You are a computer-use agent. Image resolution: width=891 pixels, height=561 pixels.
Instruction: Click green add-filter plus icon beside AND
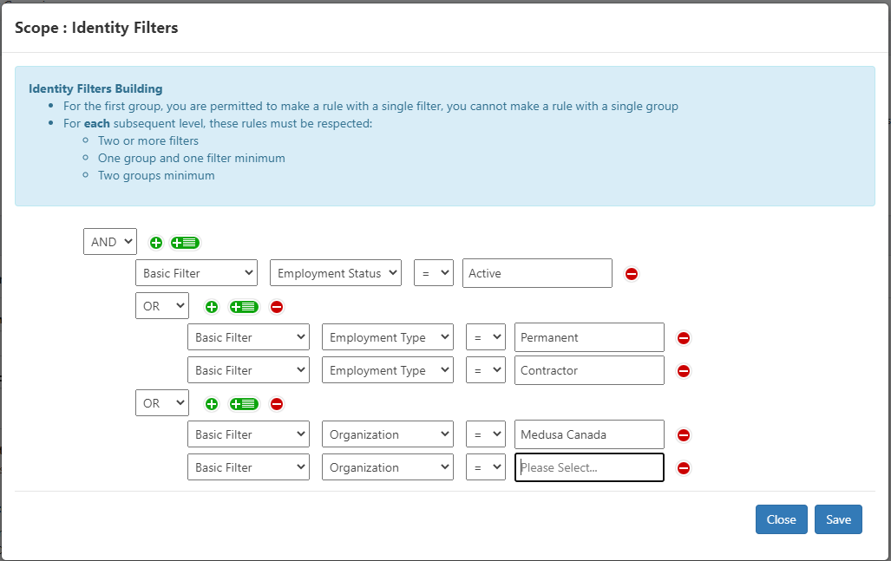point(156,243)
